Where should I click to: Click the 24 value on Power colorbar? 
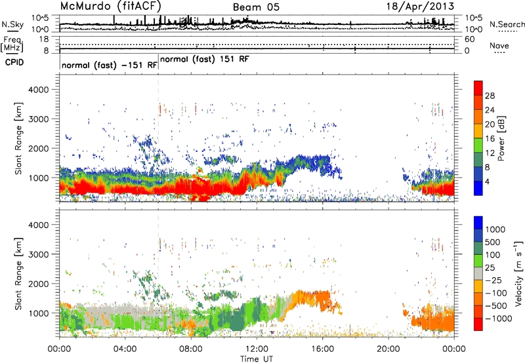tap(490, 110)
